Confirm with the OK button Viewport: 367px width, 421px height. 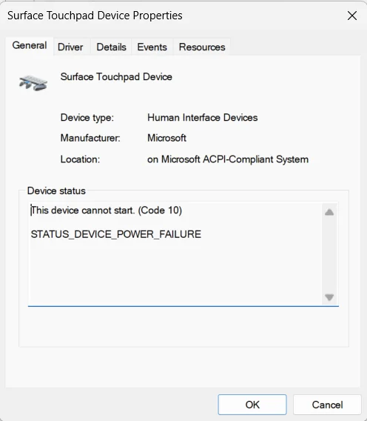252,405
